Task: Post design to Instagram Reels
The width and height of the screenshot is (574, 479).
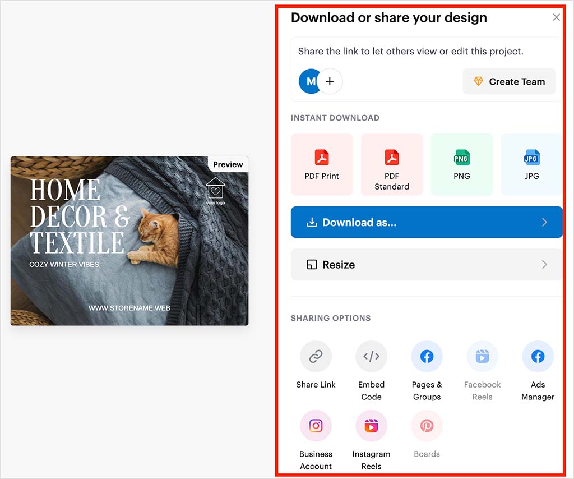Action: pyautogui.click(x=371, y=426)
